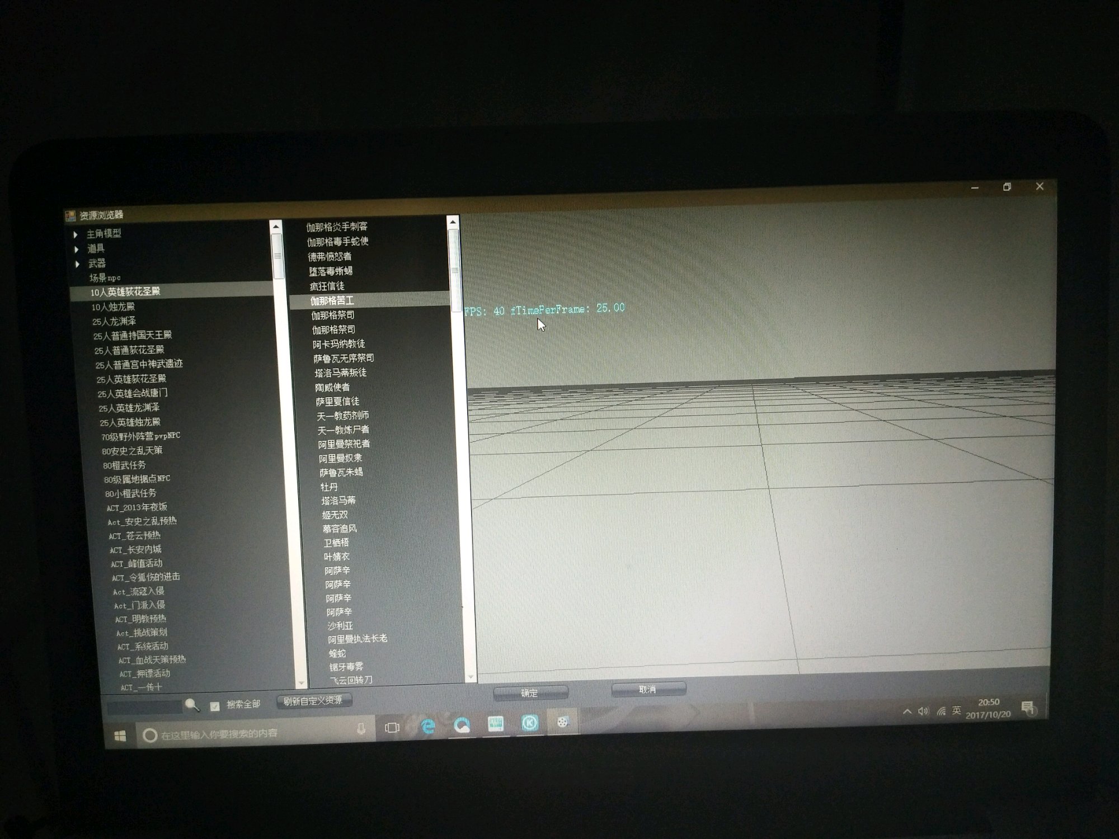Focus the Windows taskbar search field
The image size is (1119, 839).
point(255,732)
